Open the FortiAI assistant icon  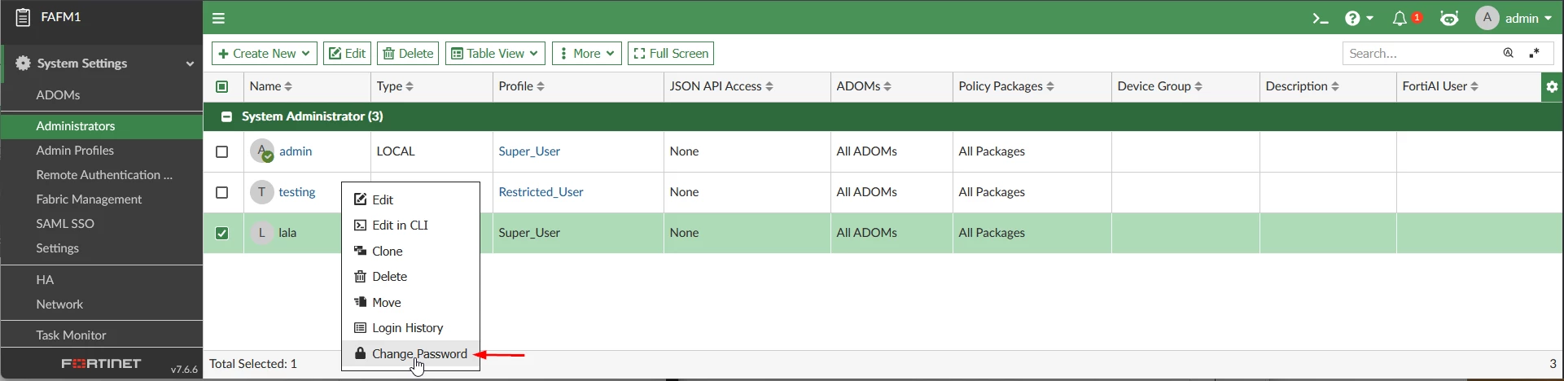(1450, 19)
